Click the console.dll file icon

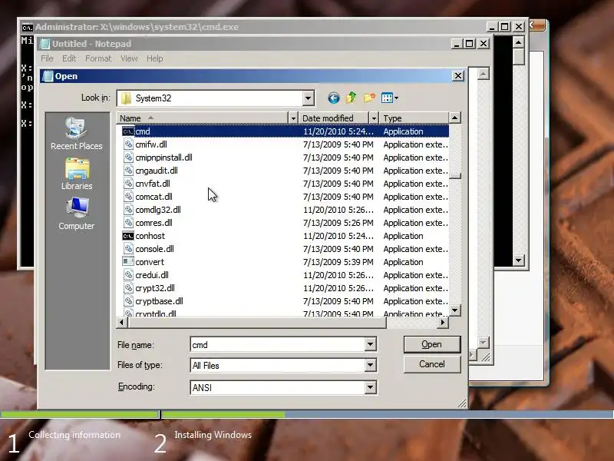(x=128, y=249)
